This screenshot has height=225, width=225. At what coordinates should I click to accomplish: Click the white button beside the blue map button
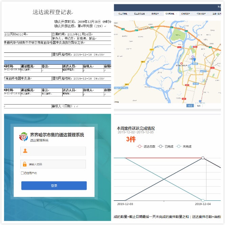coord(199,106)
